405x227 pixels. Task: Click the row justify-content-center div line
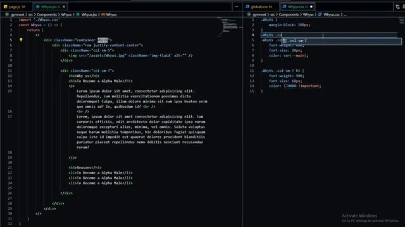(x=97, y=45)
